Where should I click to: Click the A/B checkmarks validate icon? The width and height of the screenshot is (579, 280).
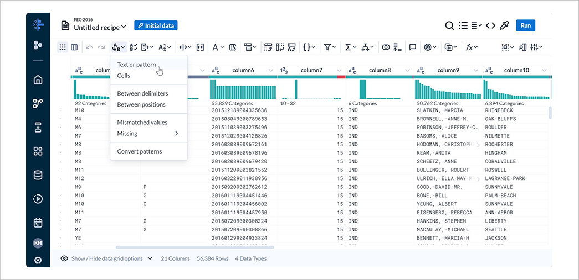coord(134,47)
